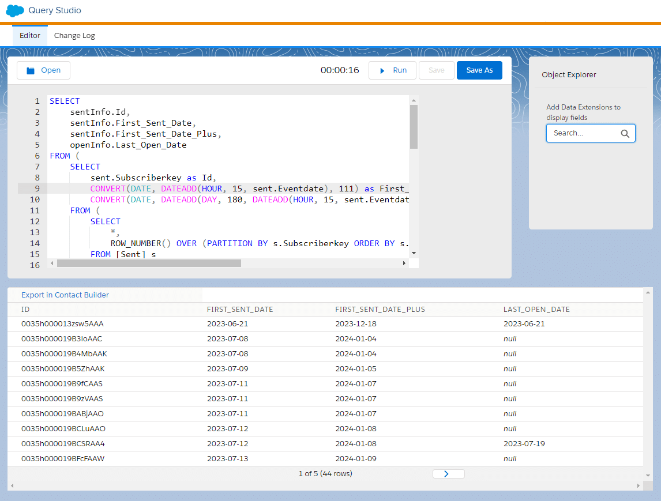Select ID cell 0035h000019B5ZhAAK

click(63, 369)
